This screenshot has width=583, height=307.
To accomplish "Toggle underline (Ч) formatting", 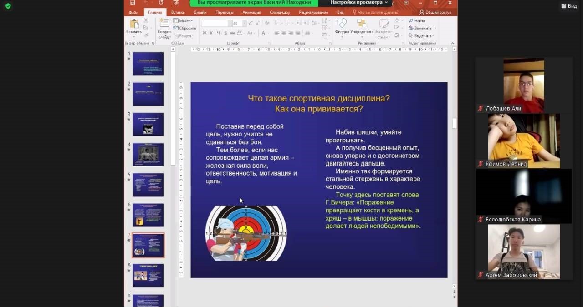I will (219, 33).
